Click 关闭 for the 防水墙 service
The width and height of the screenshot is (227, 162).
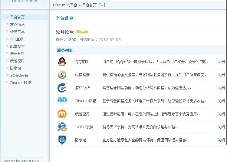tap(221, 140)
